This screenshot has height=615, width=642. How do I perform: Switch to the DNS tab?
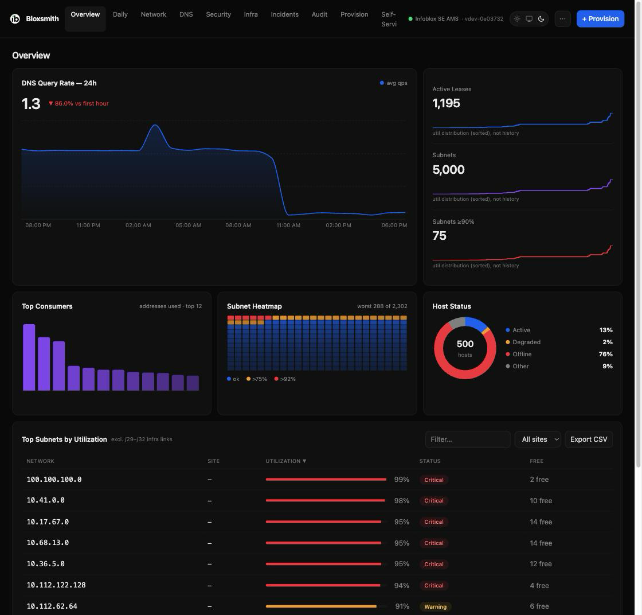click(x=186, y=14)
